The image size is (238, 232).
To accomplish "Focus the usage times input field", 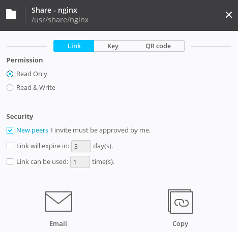I will pos(80,162).
